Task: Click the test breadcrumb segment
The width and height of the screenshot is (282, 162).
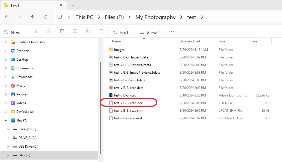Action: 191,17
